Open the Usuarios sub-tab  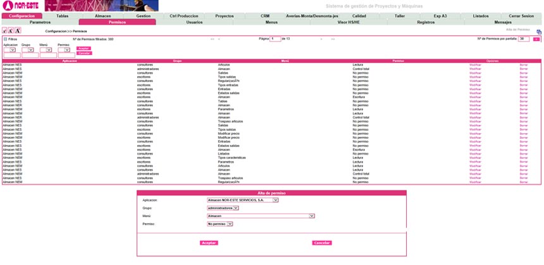tap(194, 22)
